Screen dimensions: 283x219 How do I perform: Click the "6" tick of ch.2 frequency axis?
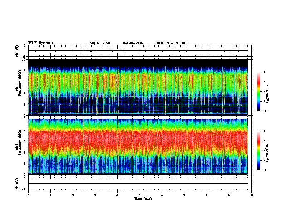(x=25, y=141)
